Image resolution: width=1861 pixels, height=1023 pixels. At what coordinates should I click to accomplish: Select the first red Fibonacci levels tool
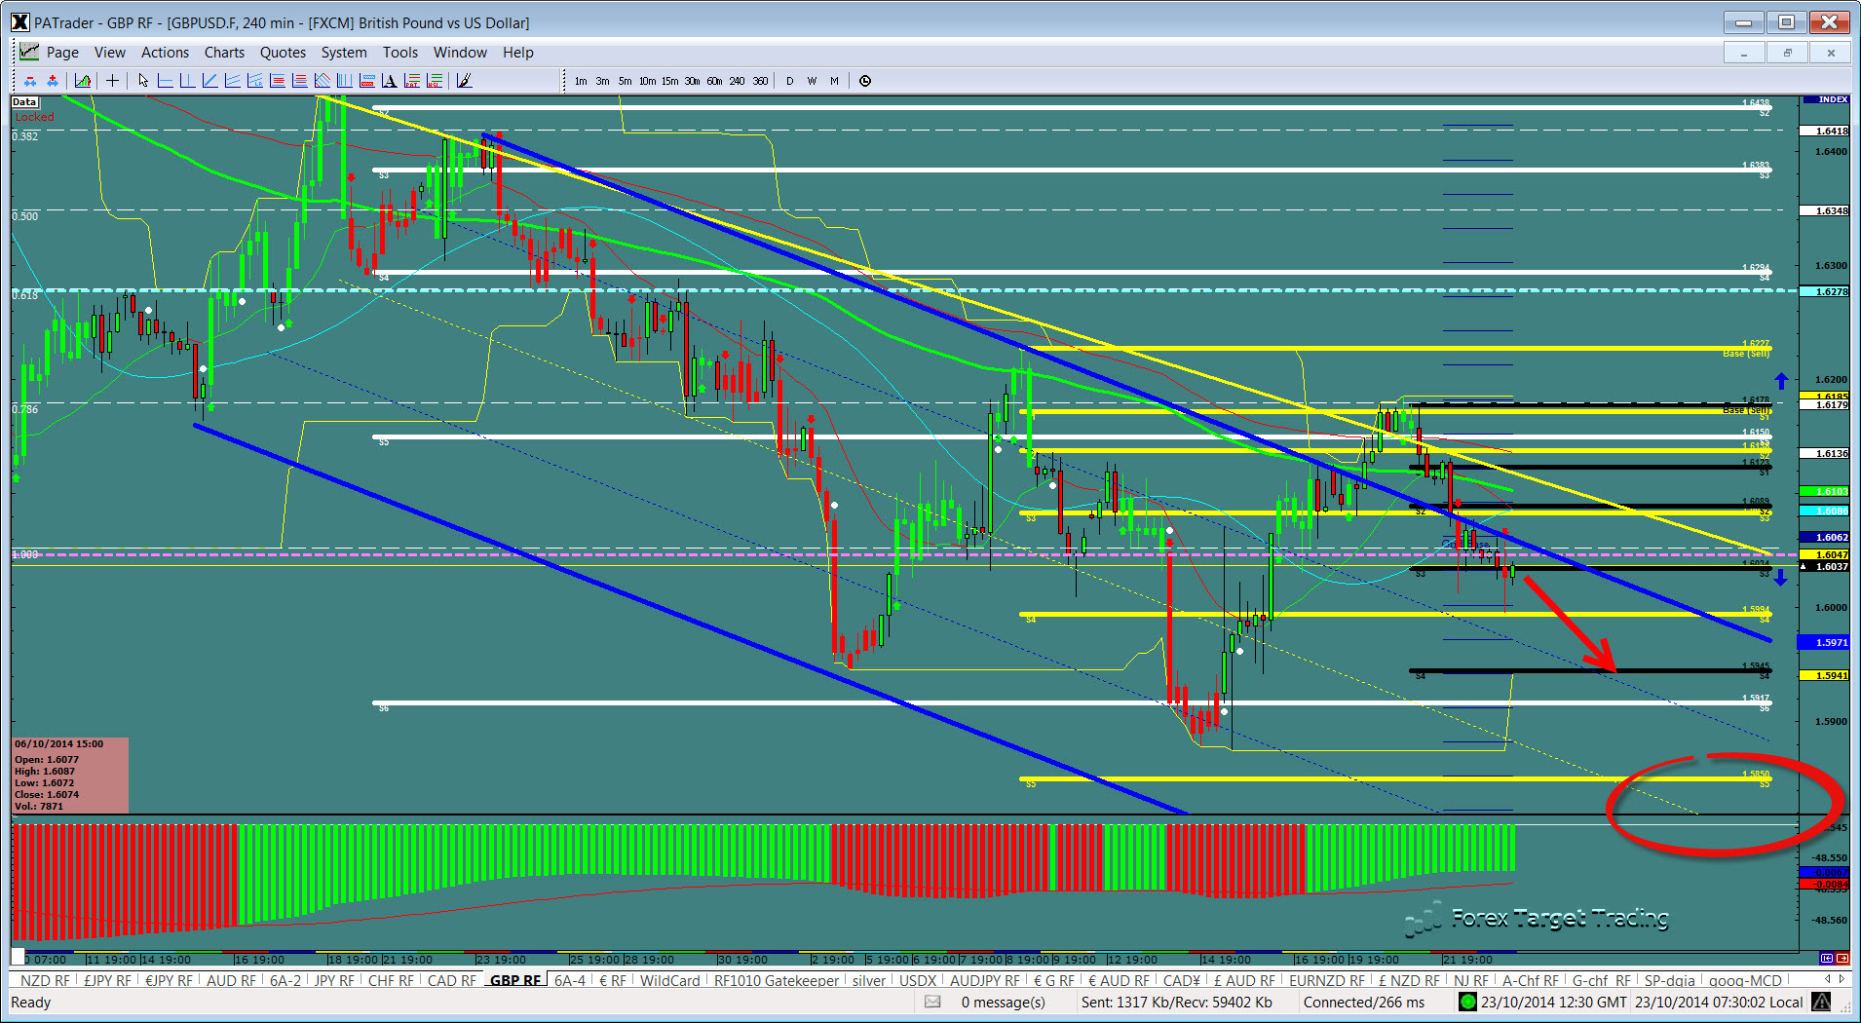click(x=278, y=81)
